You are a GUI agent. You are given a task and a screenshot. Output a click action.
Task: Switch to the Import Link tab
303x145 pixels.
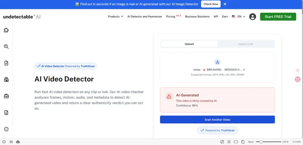(x=246, y=44)
